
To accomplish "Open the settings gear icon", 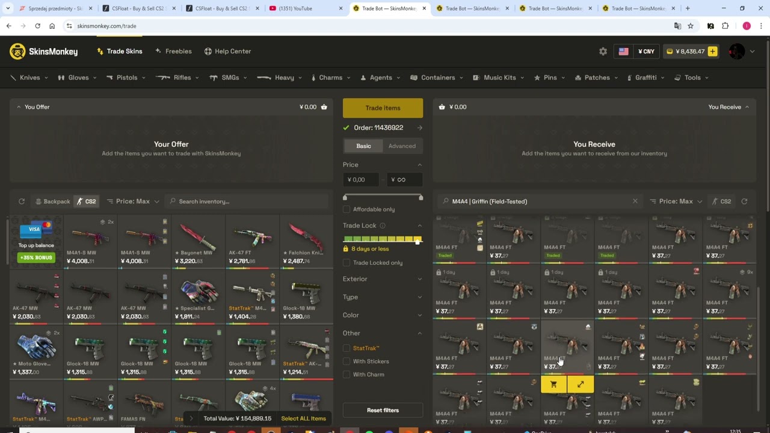I will click(603, 51).
